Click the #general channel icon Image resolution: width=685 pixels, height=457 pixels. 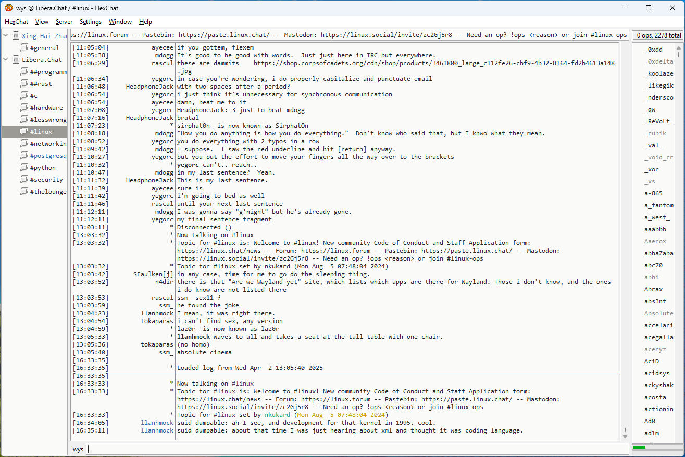click(x=24, y=48)
